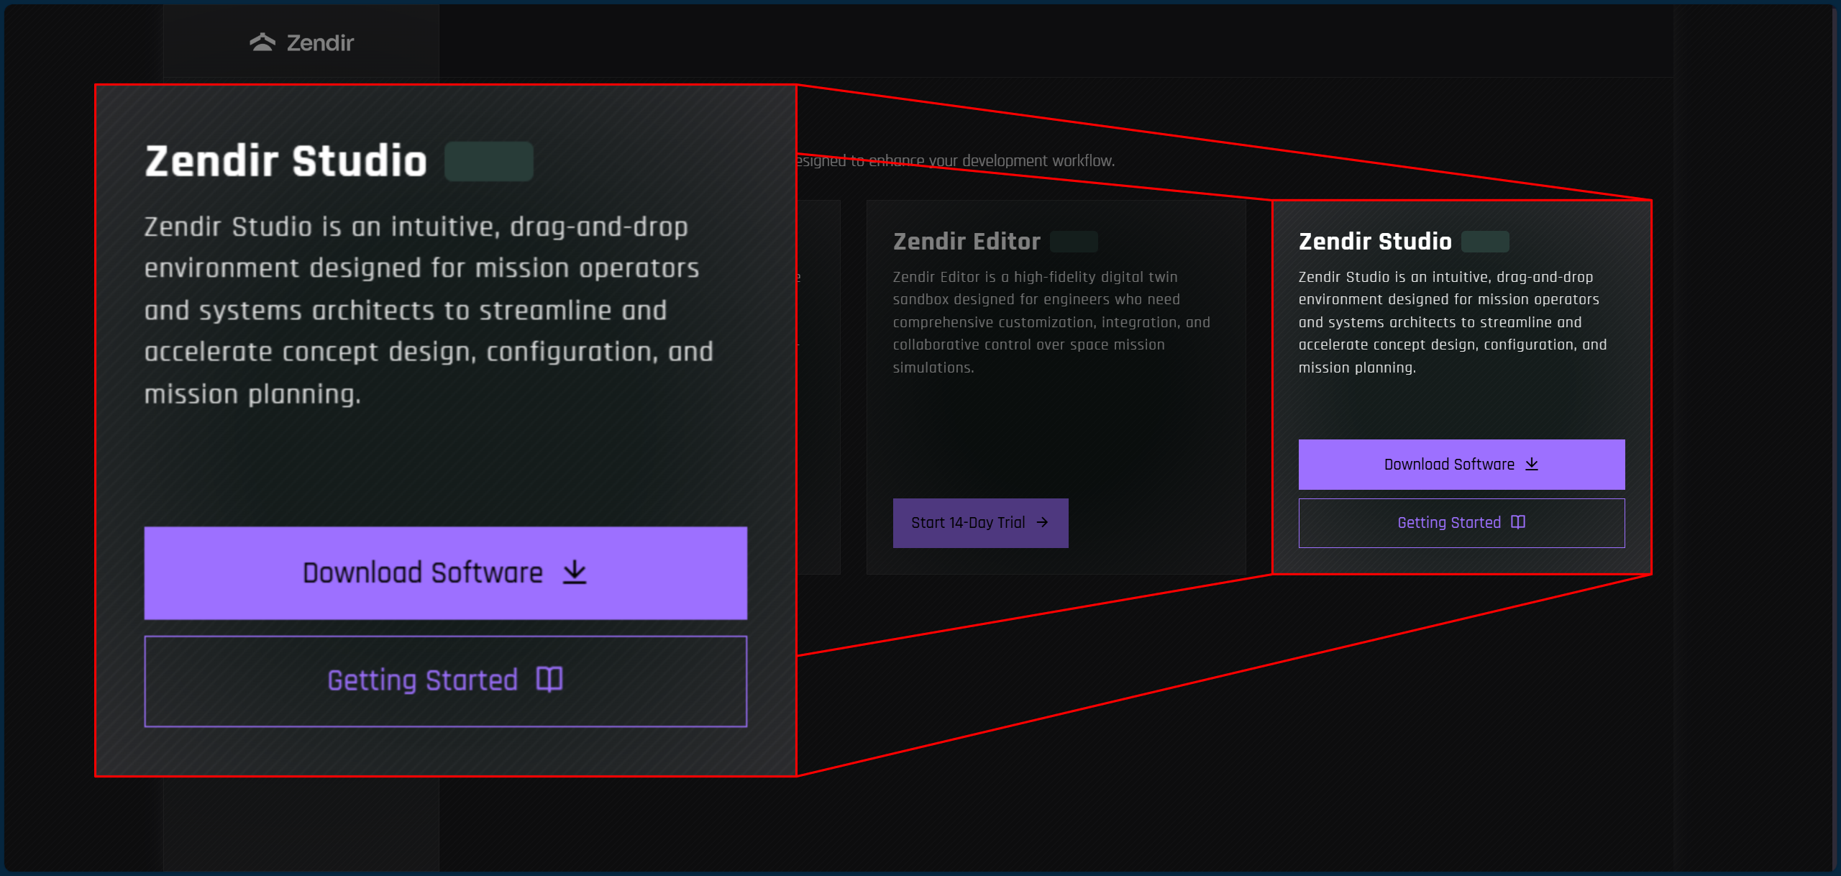
Task: Click the Zendir Editor card heading
Action: (967, 242)
